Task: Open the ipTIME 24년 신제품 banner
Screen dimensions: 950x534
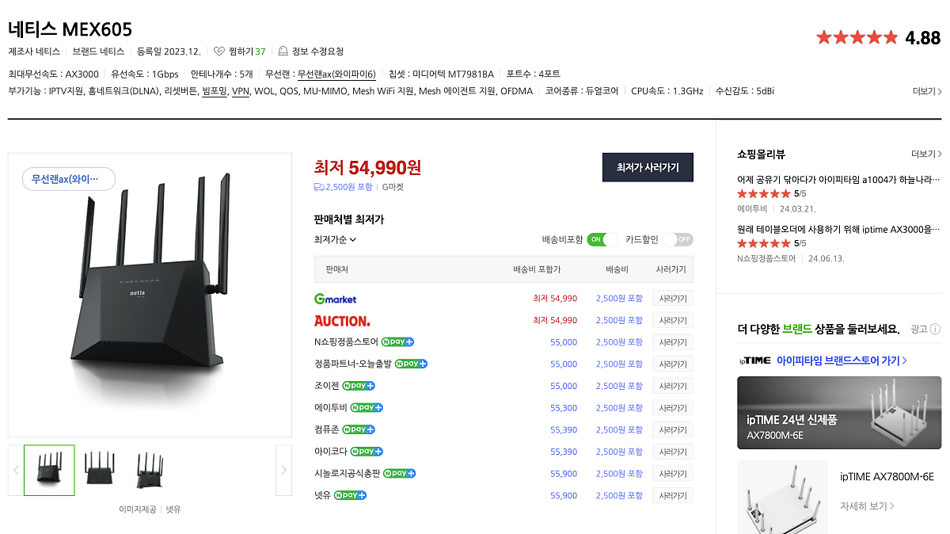Action: point(839,413)
